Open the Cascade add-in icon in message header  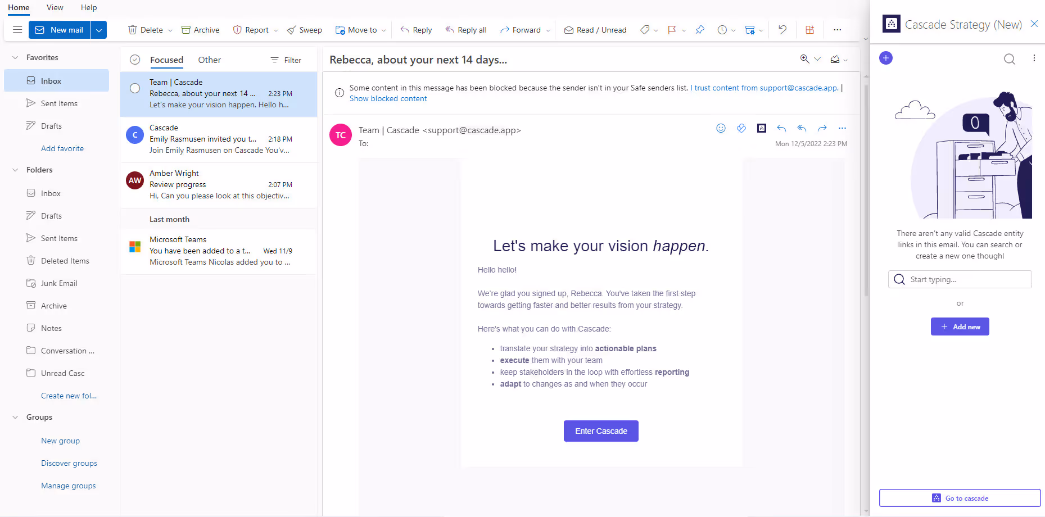[x=762, y=128]
